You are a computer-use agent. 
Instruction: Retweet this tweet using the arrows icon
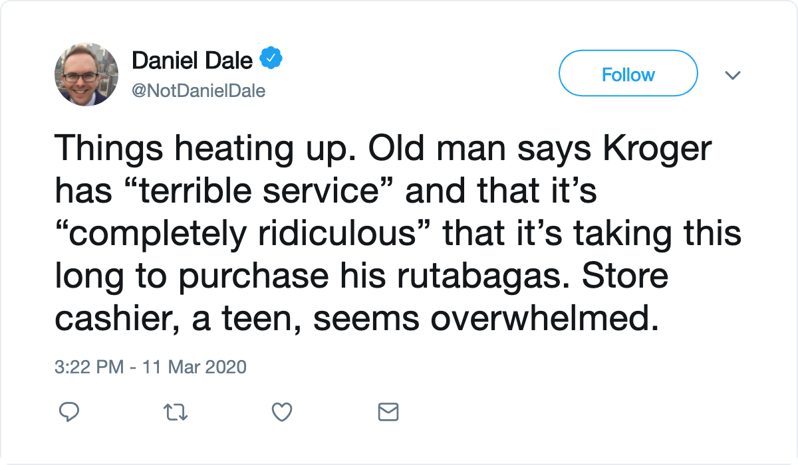[x=176, y=413]
